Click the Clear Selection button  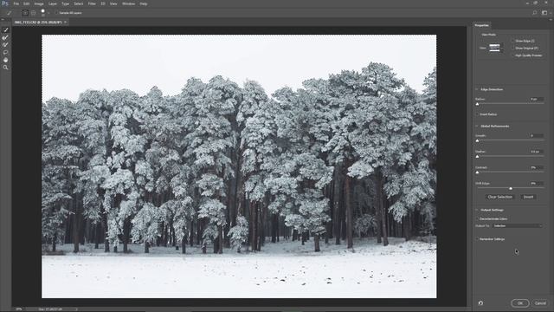coord(500,197)
